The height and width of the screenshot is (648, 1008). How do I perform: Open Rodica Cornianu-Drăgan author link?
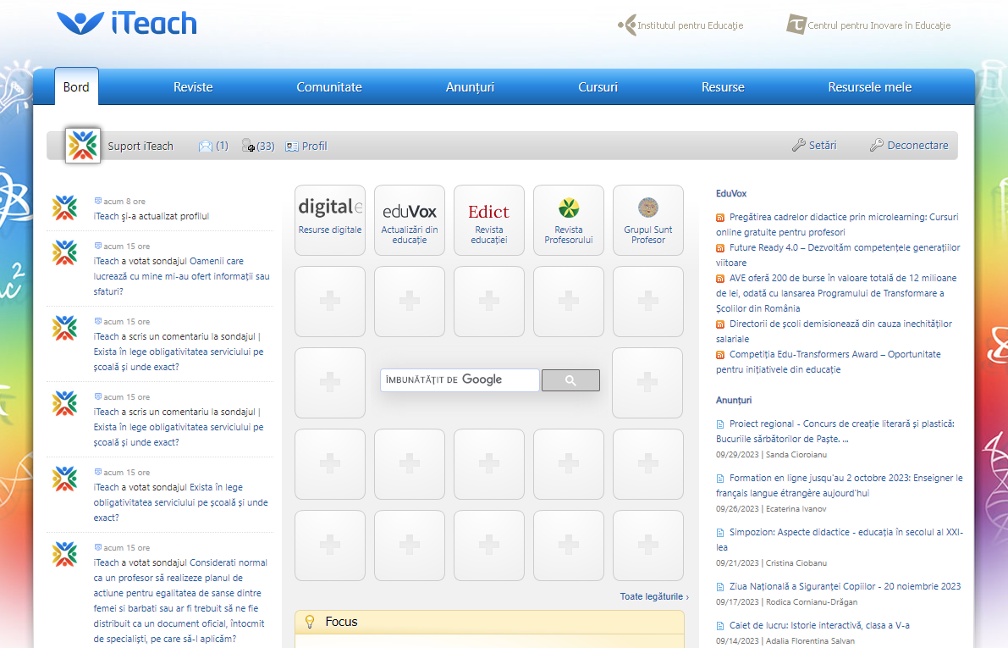(x=812, y=601)
